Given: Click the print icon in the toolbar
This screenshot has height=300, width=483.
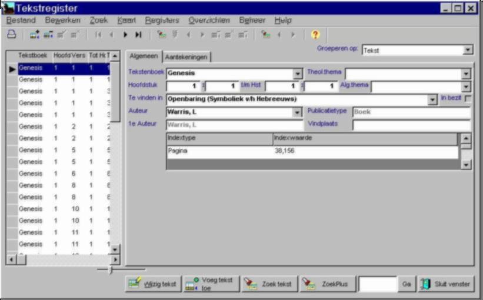Looking at the screenshot, I should pos(11,35).
